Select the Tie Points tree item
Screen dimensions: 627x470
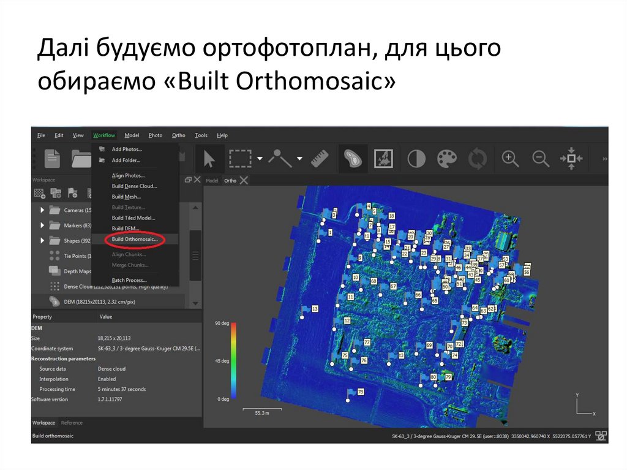[70, 256]
